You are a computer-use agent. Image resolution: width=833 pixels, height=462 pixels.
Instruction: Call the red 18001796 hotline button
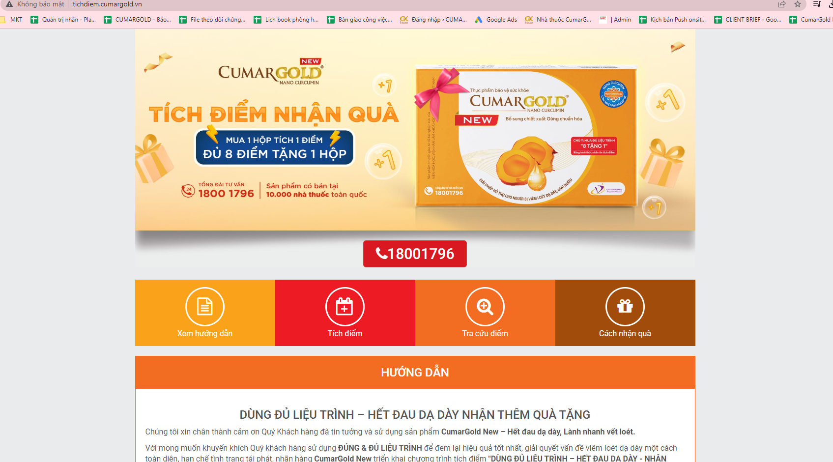click(415, 254)
